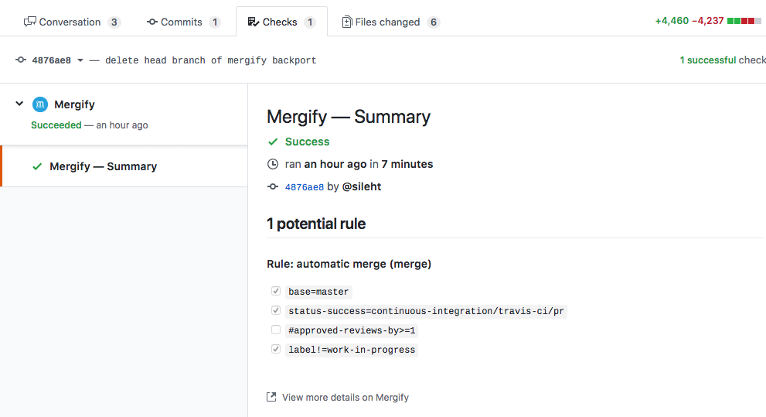
Task: Click the Conversation tab speech bubble icon
Action: pyautogui.click(x=30, y=22)
